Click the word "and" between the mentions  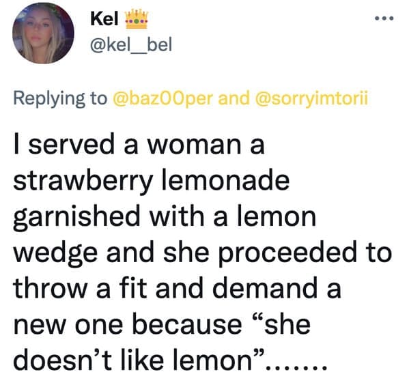234,98
